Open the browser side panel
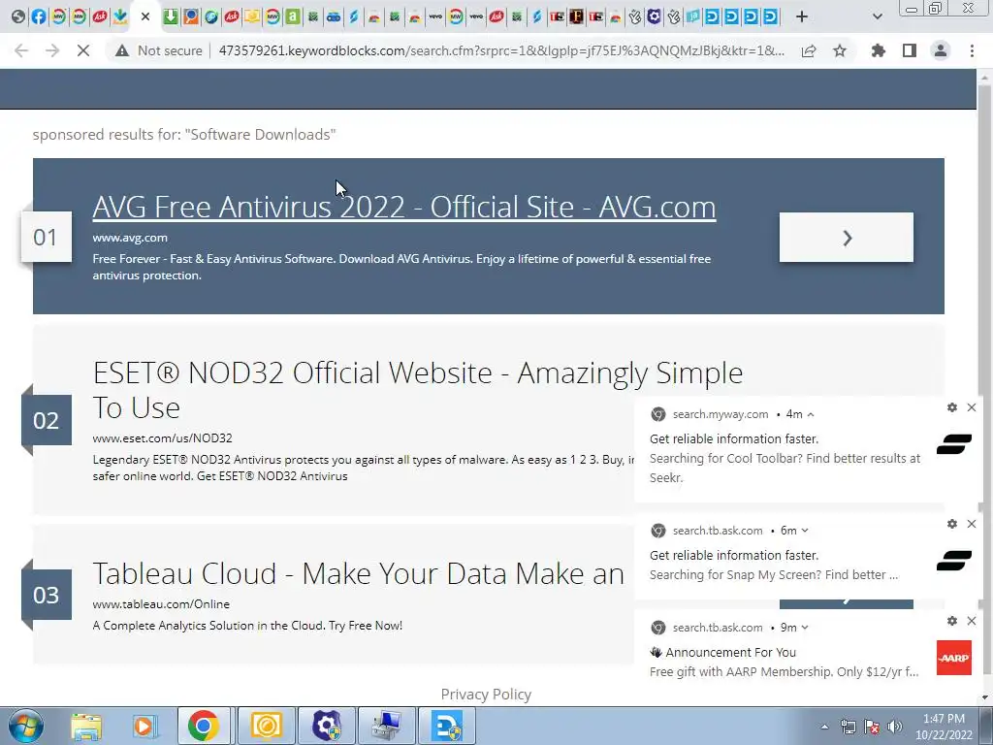This screenshot has height=745, width=993. (x=910, y=50)
